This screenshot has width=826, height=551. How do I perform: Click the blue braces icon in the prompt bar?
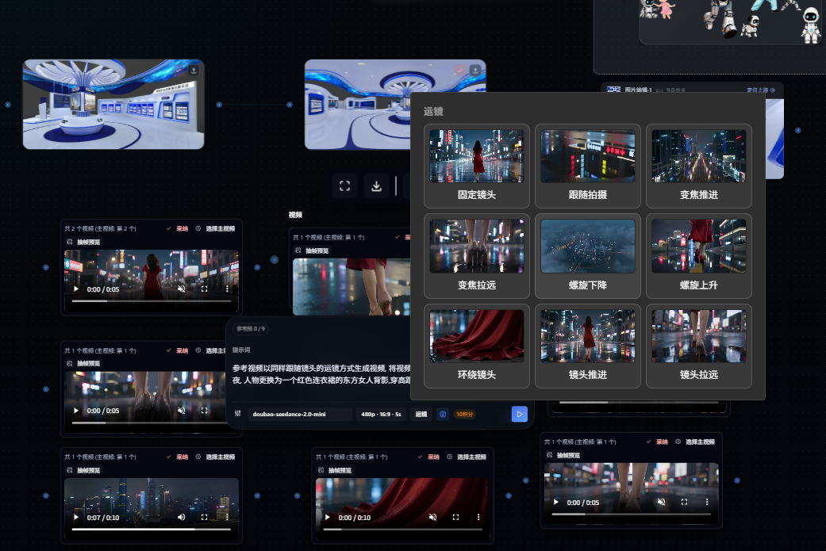[443, 414]
